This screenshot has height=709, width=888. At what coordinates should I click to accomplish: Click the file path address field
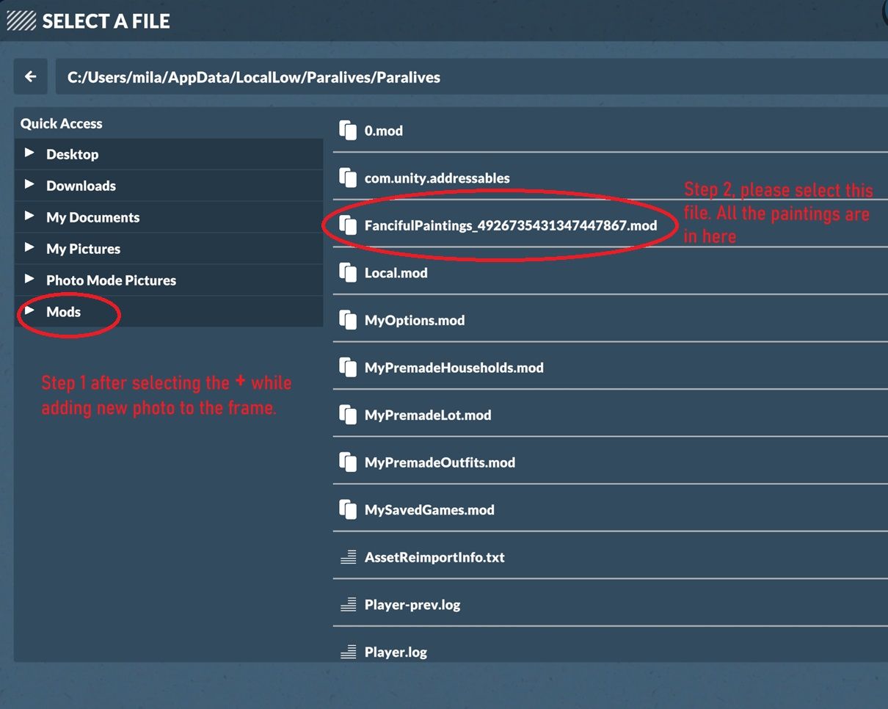click(472, 77)
